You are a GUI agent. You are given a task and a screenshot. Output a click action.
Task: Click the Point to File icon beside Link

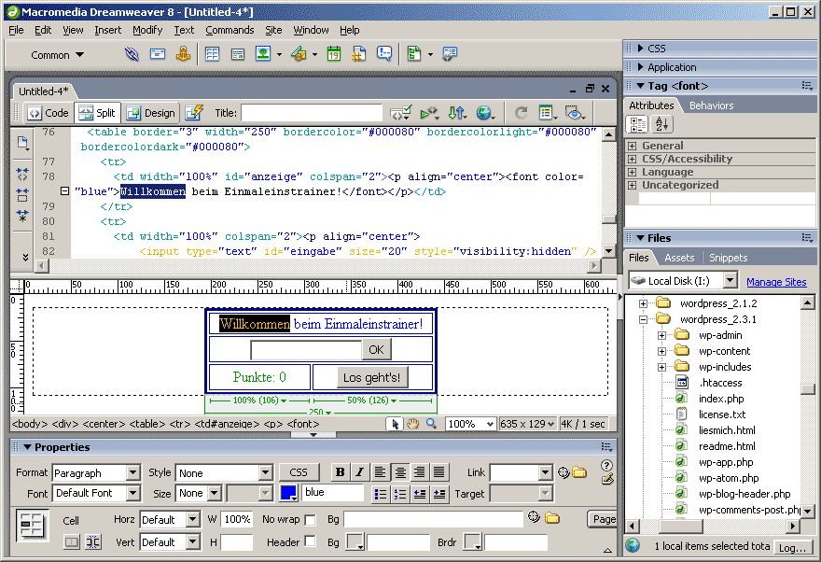(563, 472)
